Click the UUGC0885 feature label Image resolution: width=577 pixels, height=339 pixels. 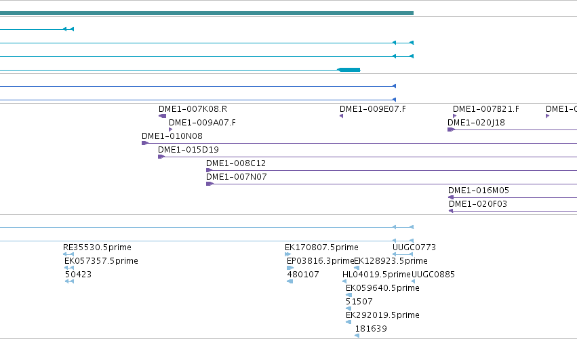(433, 275)
